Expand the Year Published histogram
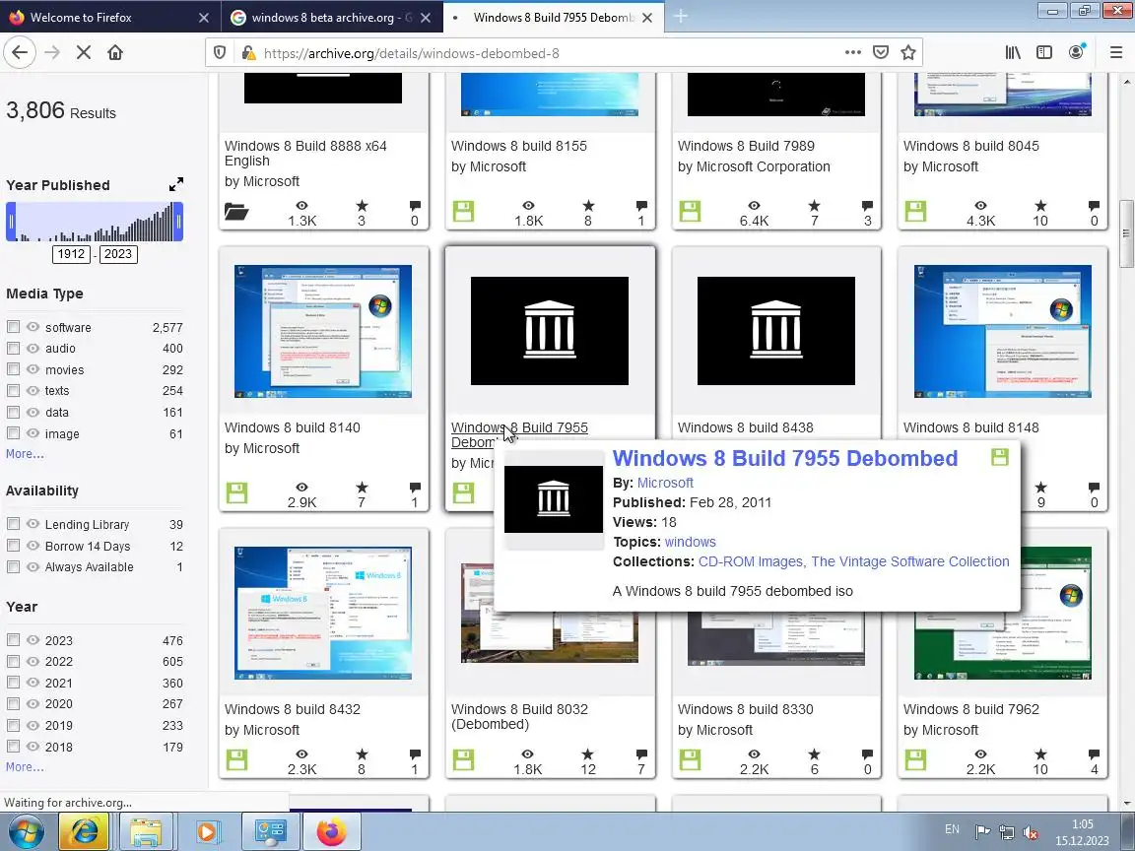The image size is (1135, 851). [x=176, y=184]
